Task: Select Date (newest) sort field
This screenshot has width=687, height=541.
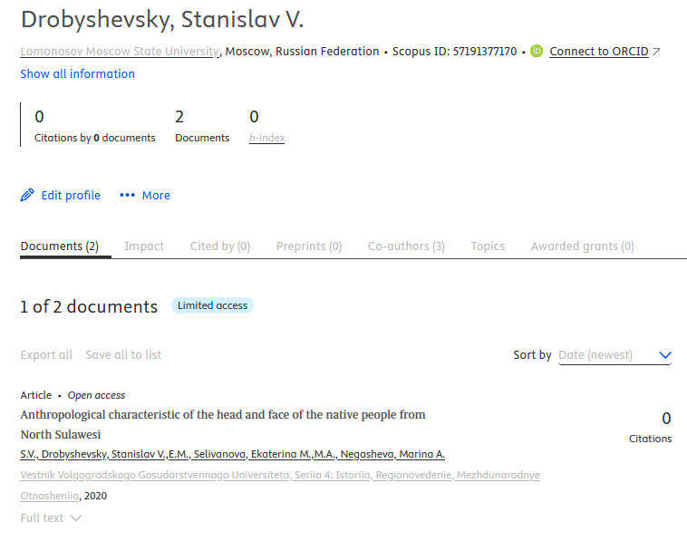Action: (614, 355)
